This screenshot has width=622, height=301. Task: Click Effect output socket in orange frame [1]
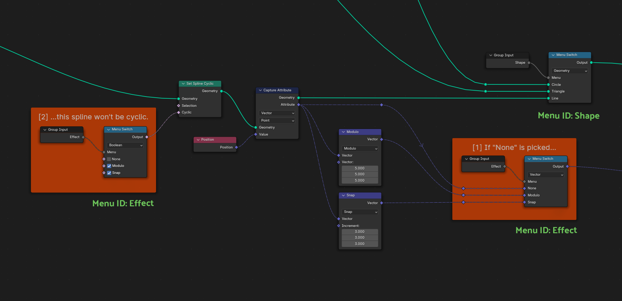(x=505, y=167)
